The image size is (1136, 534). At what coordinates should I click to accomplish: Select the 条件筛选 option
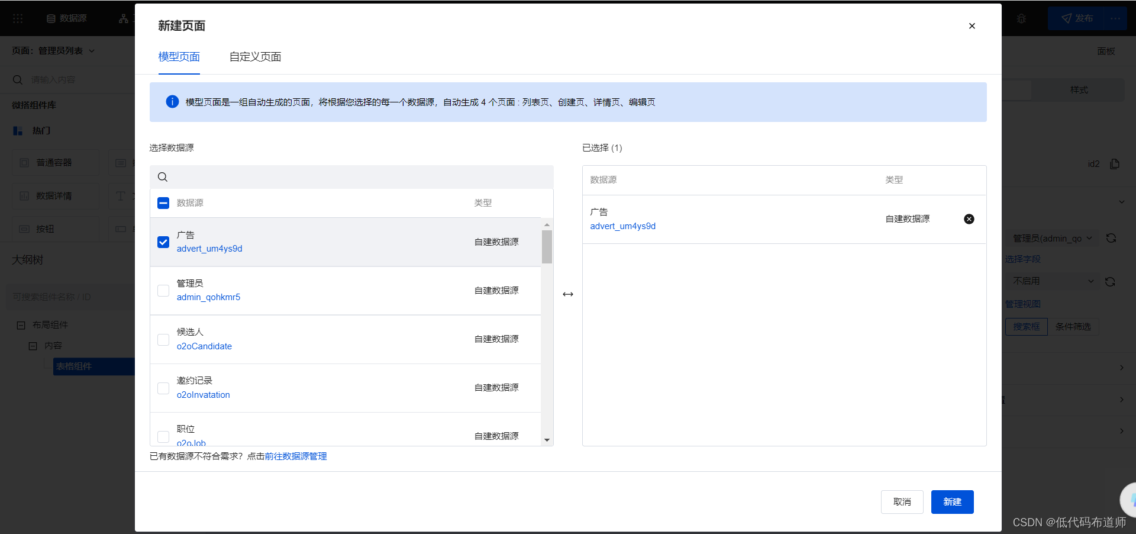(1073, 327)
